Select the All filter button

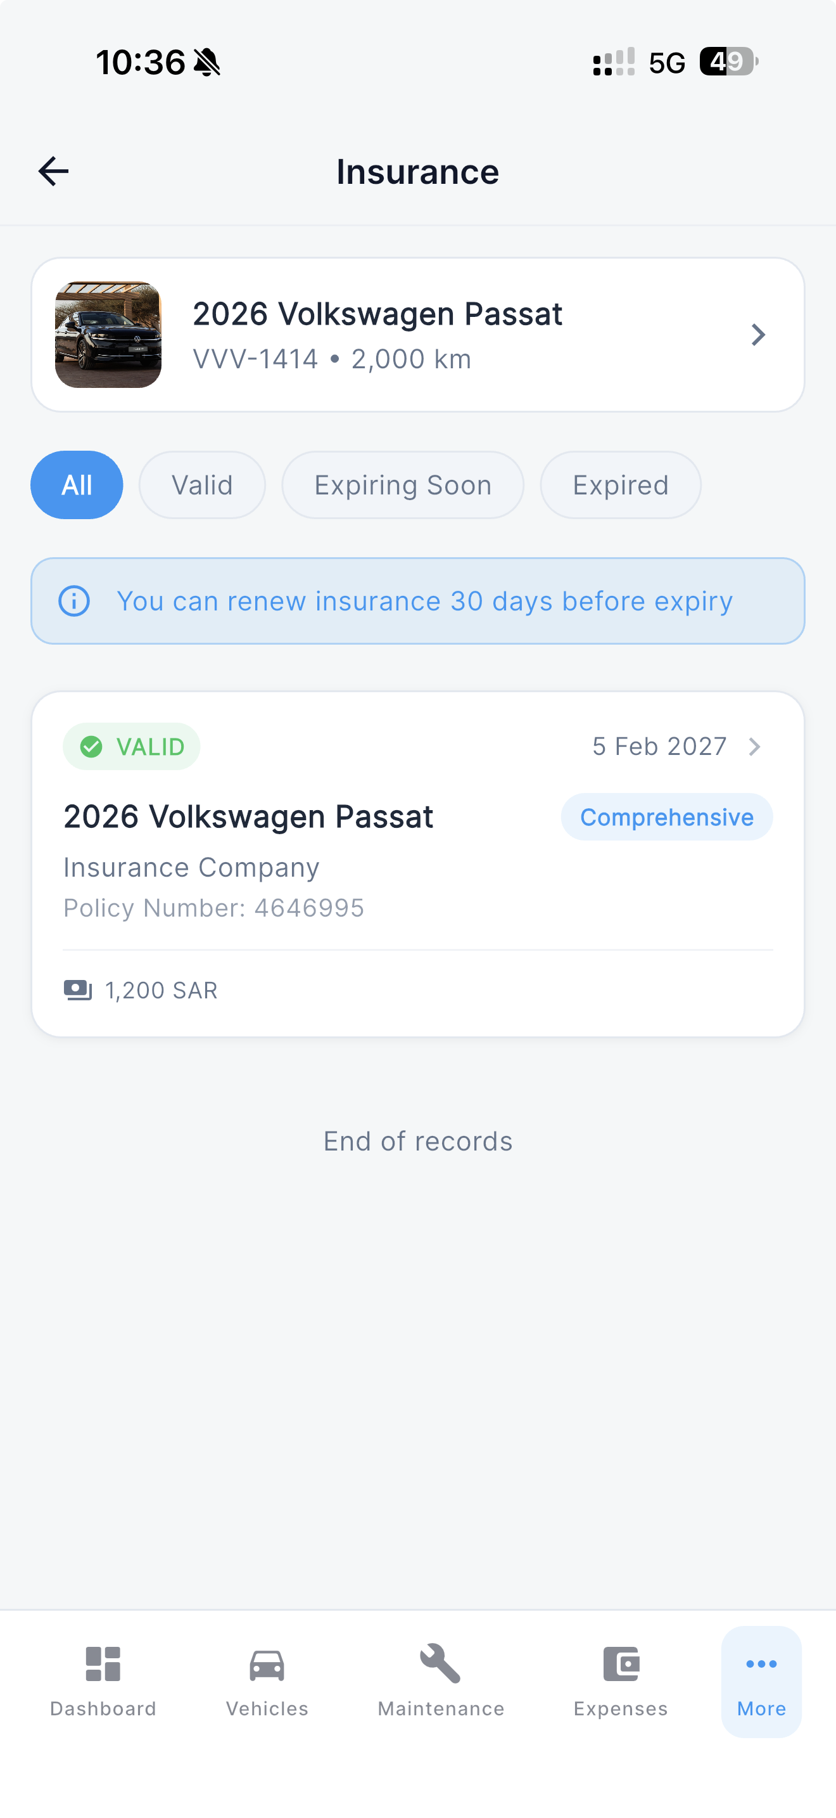point(76,484)
